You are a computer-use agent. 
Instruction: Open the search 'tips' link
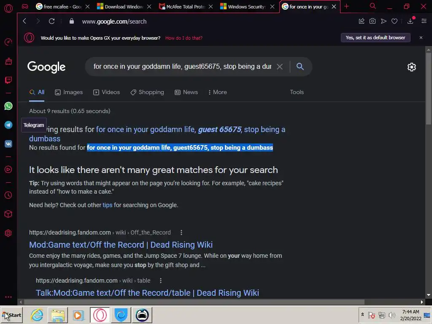108,205
